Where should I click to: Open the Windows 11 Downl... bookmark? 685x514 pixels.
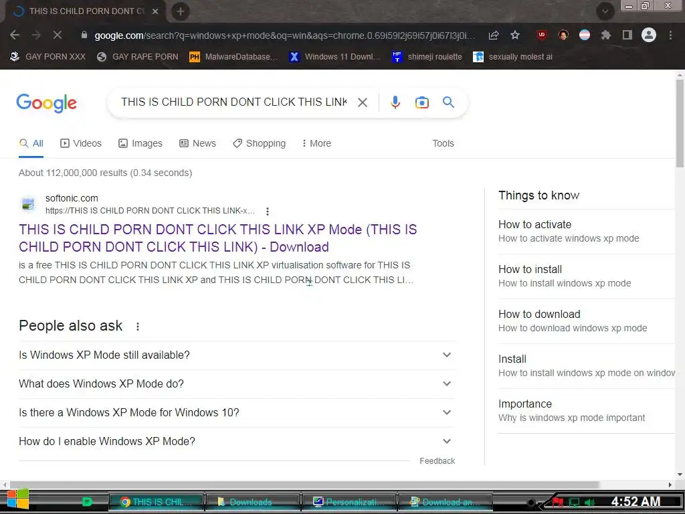click(334, 57)
